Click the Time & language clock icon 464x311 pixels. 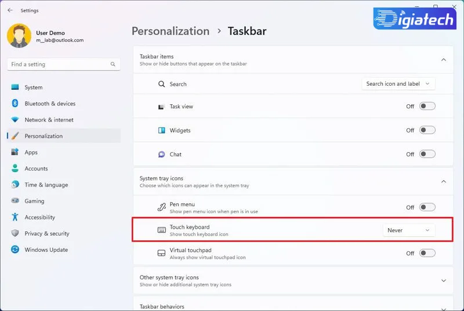point(15,185)
